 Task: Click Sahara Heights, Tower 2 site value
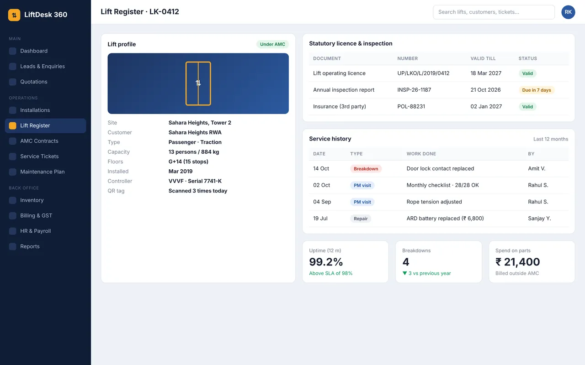tap(200, 123)
